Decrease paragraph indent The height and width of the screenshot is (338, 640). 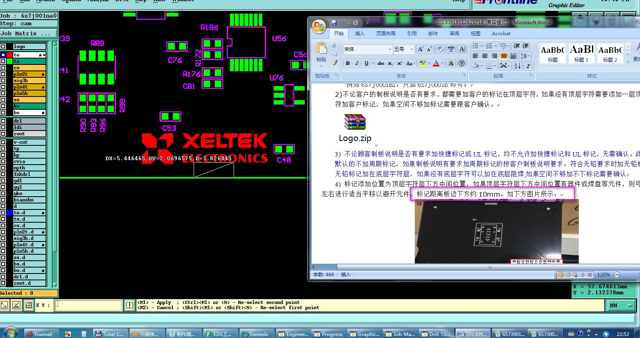[x=516, y=46]
